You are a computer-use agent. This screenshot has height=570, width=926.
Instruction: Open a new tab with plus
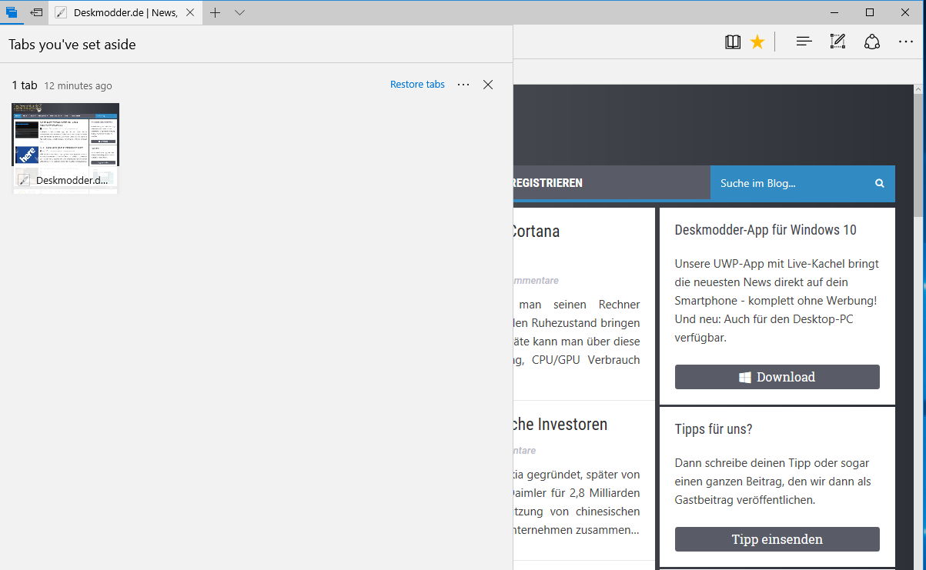[x=216, y=12]
